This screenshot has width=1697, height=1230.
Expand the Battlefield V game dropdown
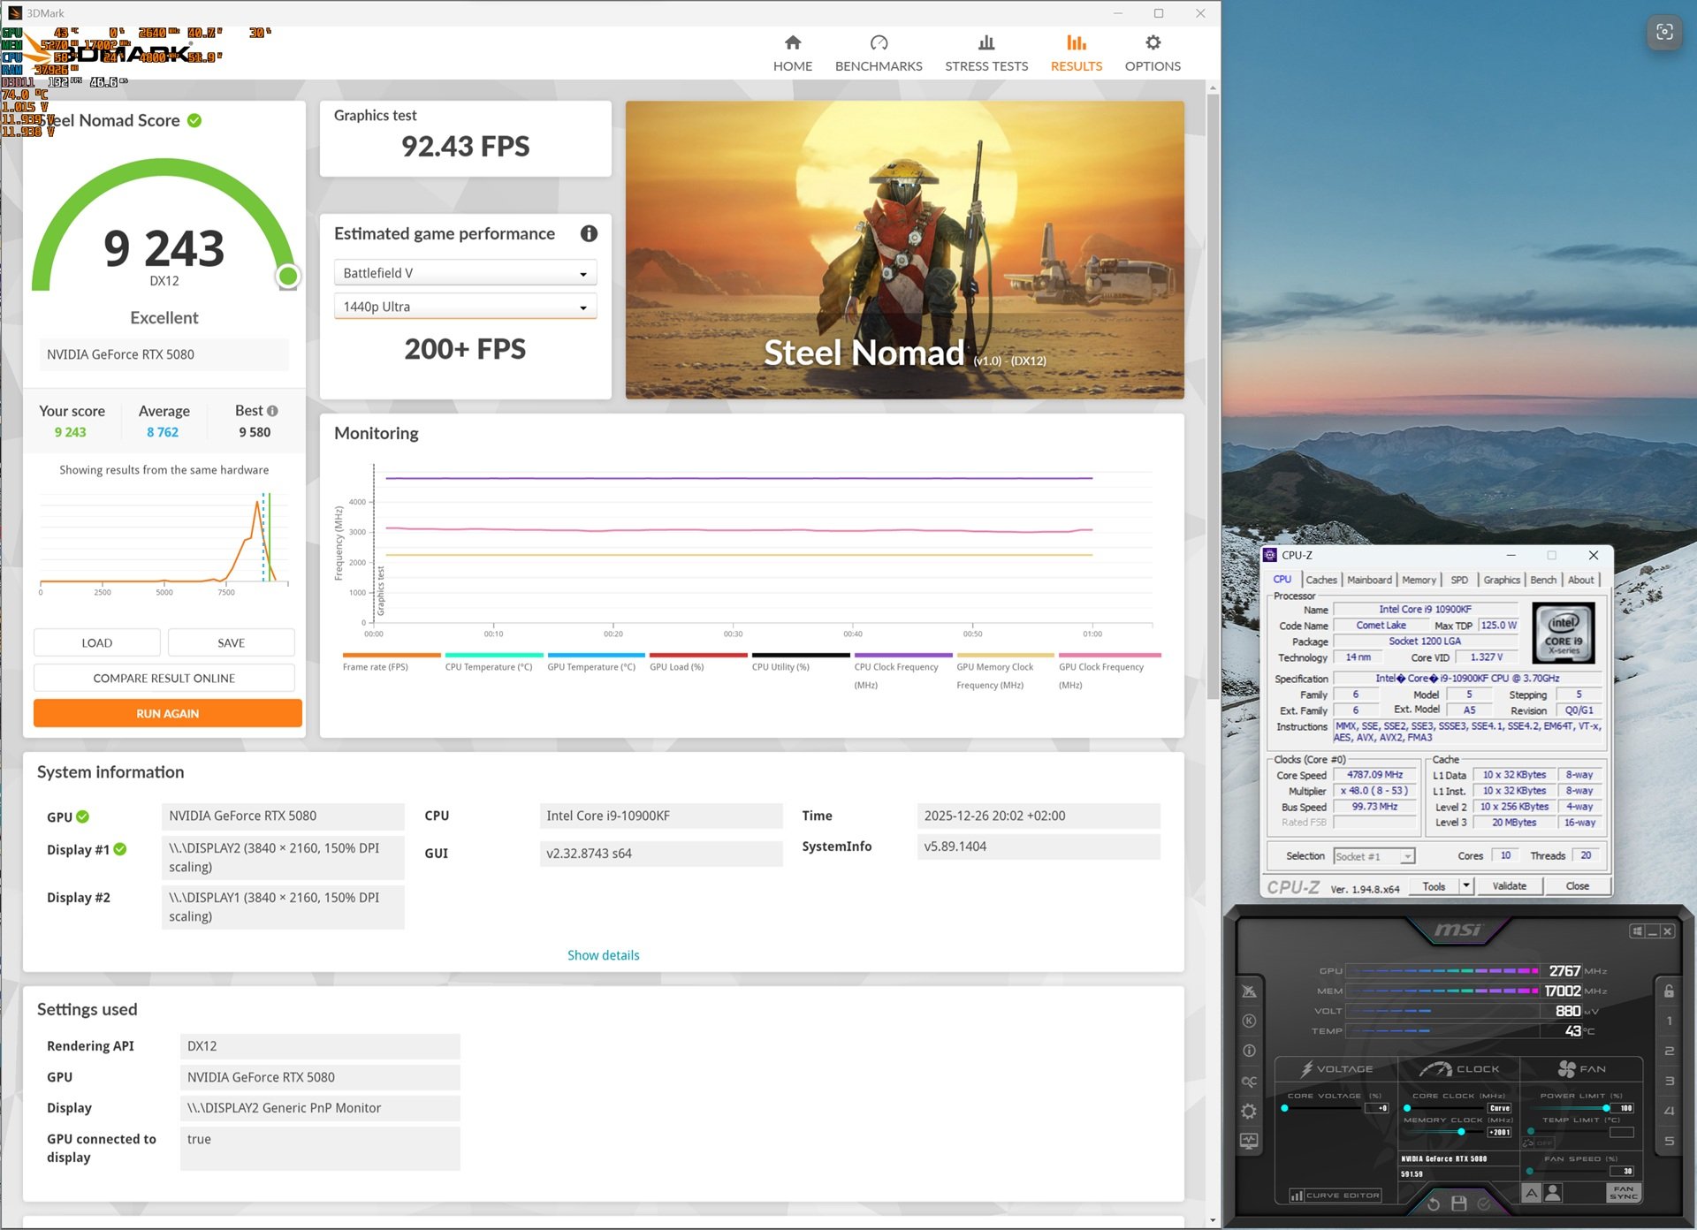(x=465, y=273)
